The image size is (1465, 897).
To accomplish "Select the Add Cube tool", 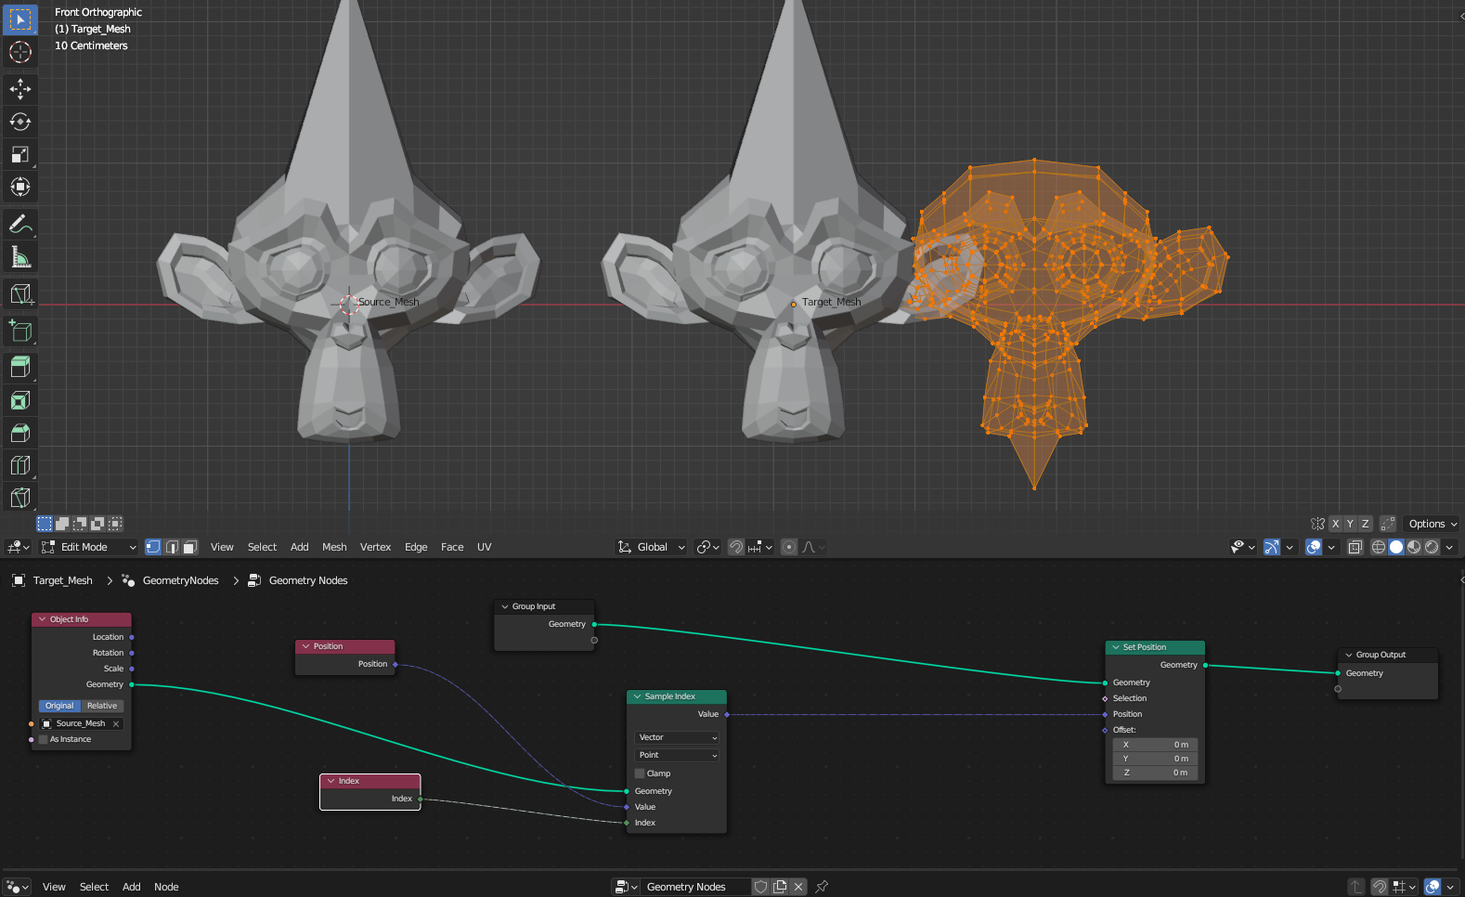I will click(x=20, y=331).
